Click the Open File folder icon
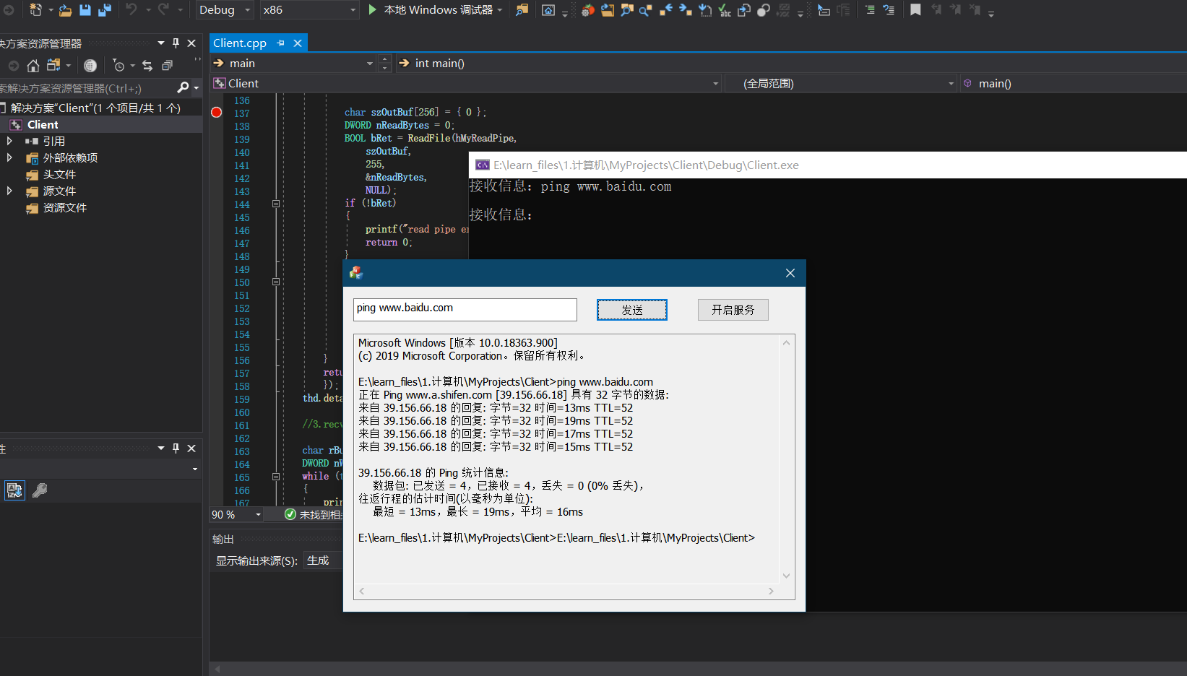Screen dimensions: 1187x676 [x=65, y=9]
